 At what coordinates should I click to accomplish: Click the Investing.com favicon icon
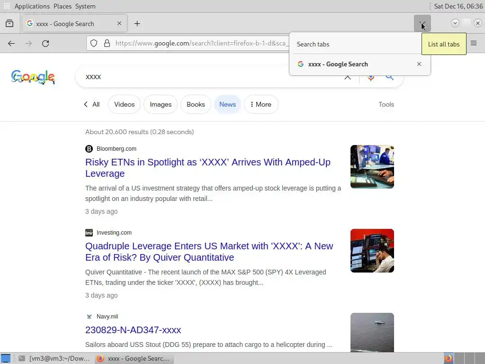(89, 233)
